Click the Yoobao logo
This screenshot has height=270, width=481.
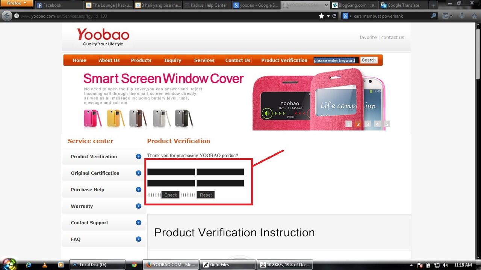pos(103,37)
